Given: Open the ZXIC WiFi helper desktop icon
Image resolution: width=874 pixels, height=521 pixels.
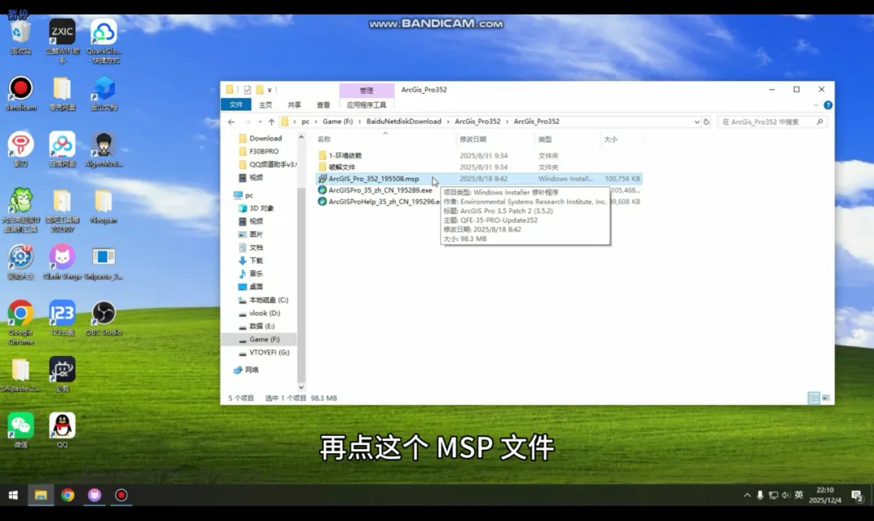Looking at the screenshot, I should pos(62,41).
